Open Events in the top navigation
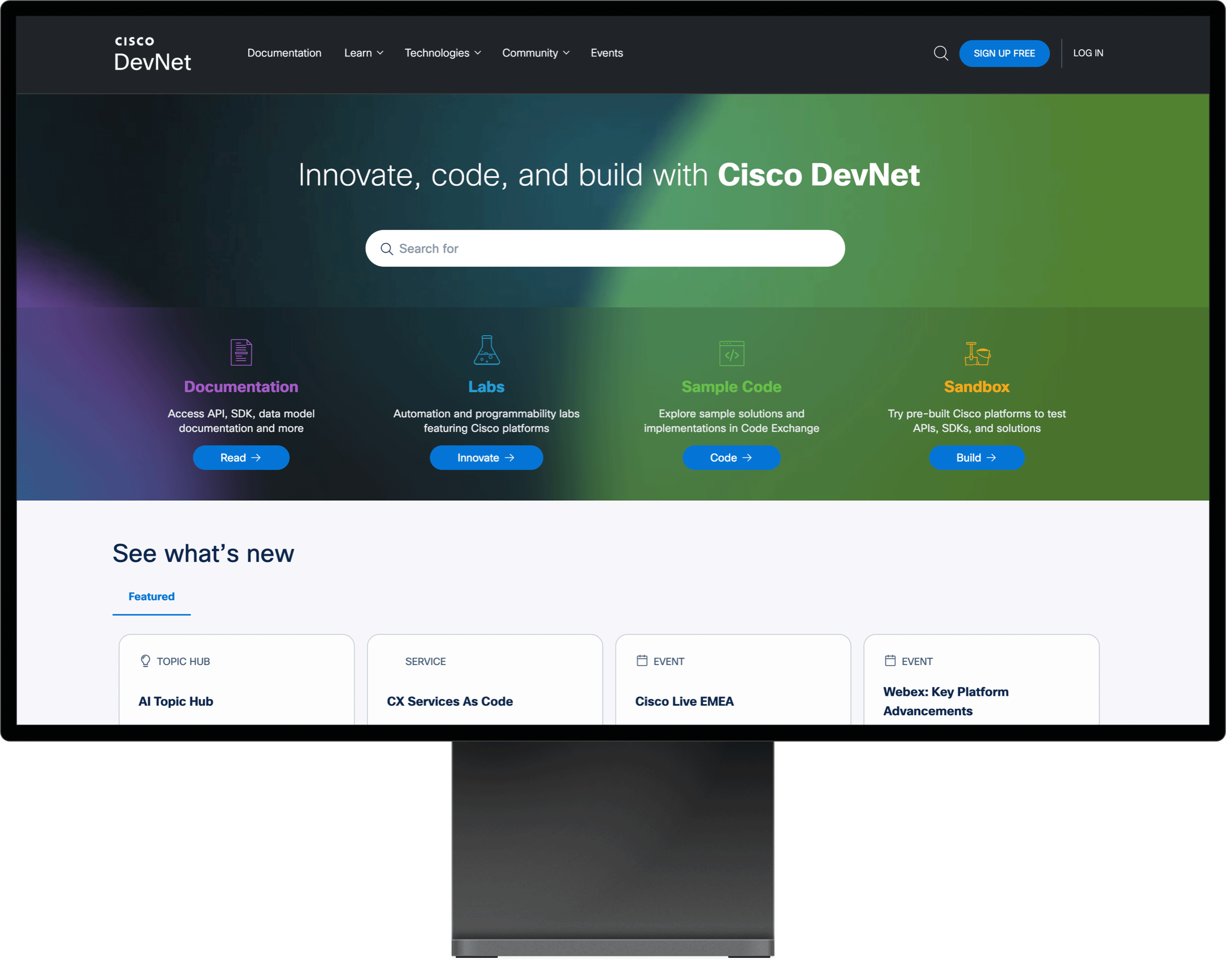The height and width of the screenshot is (961, 1226). coord(606,53)
